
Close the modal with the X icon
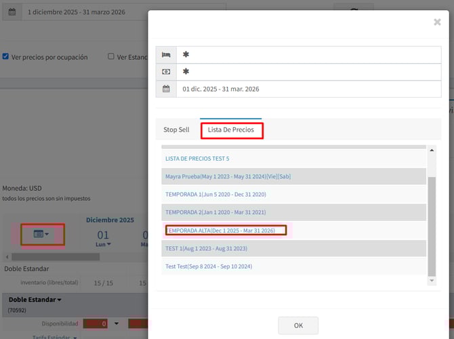[x=437, y=22]
